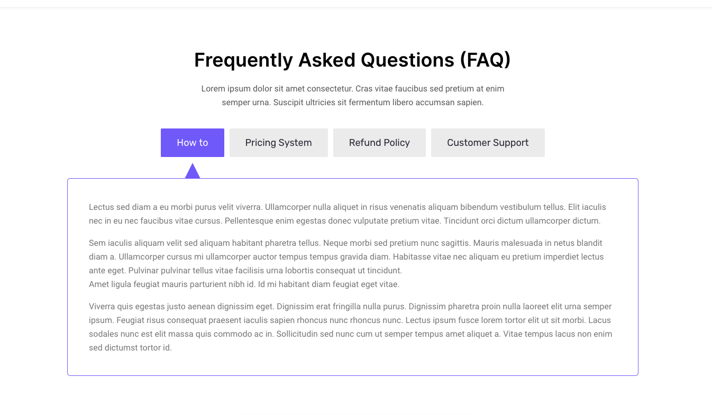Click the final line sed dictumst tortor id
712x415 pixels.
[x=130, y=348]
